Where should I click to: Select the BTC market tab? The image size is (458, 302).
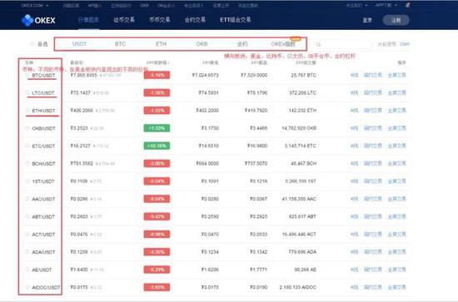click(120, 44)
